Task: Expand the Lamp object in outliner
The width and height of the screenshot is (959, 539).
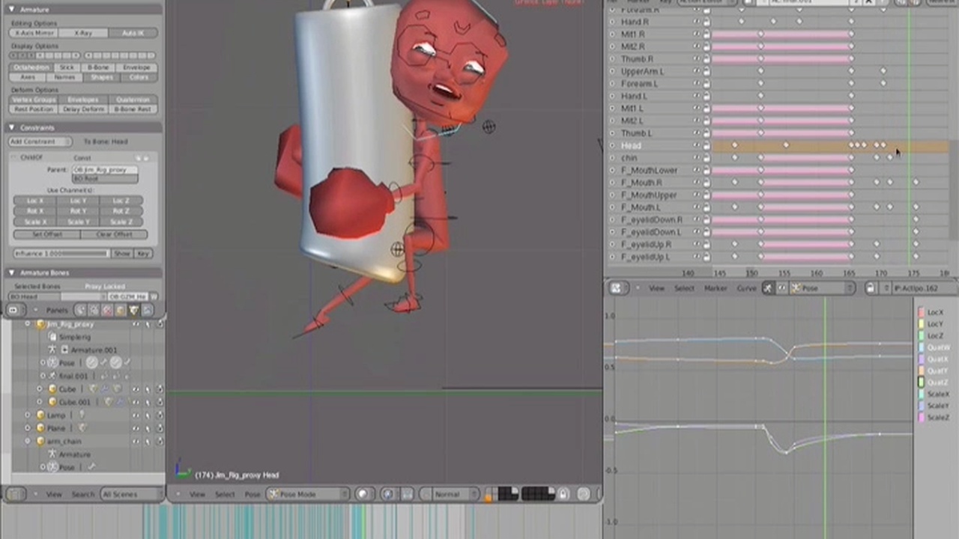Action: [28, 415]
